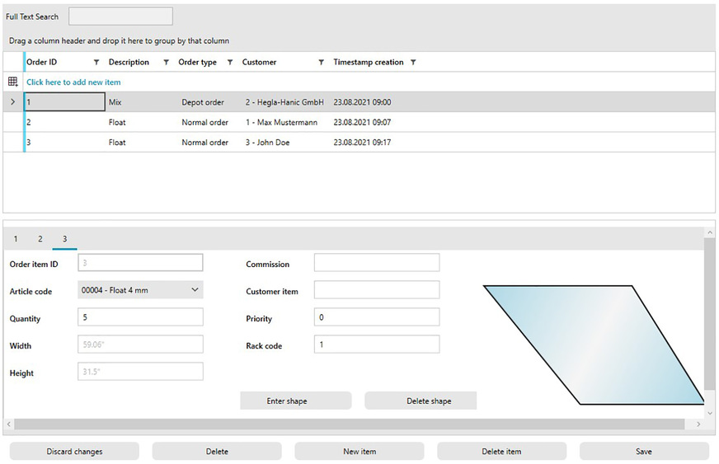Click the horizontal scrollbar right arrow

point(698,424)
